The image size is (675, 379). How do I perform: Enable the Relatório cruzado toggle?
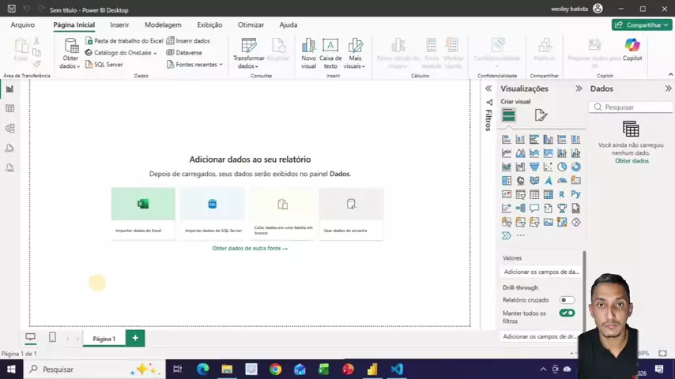[567, 300]
